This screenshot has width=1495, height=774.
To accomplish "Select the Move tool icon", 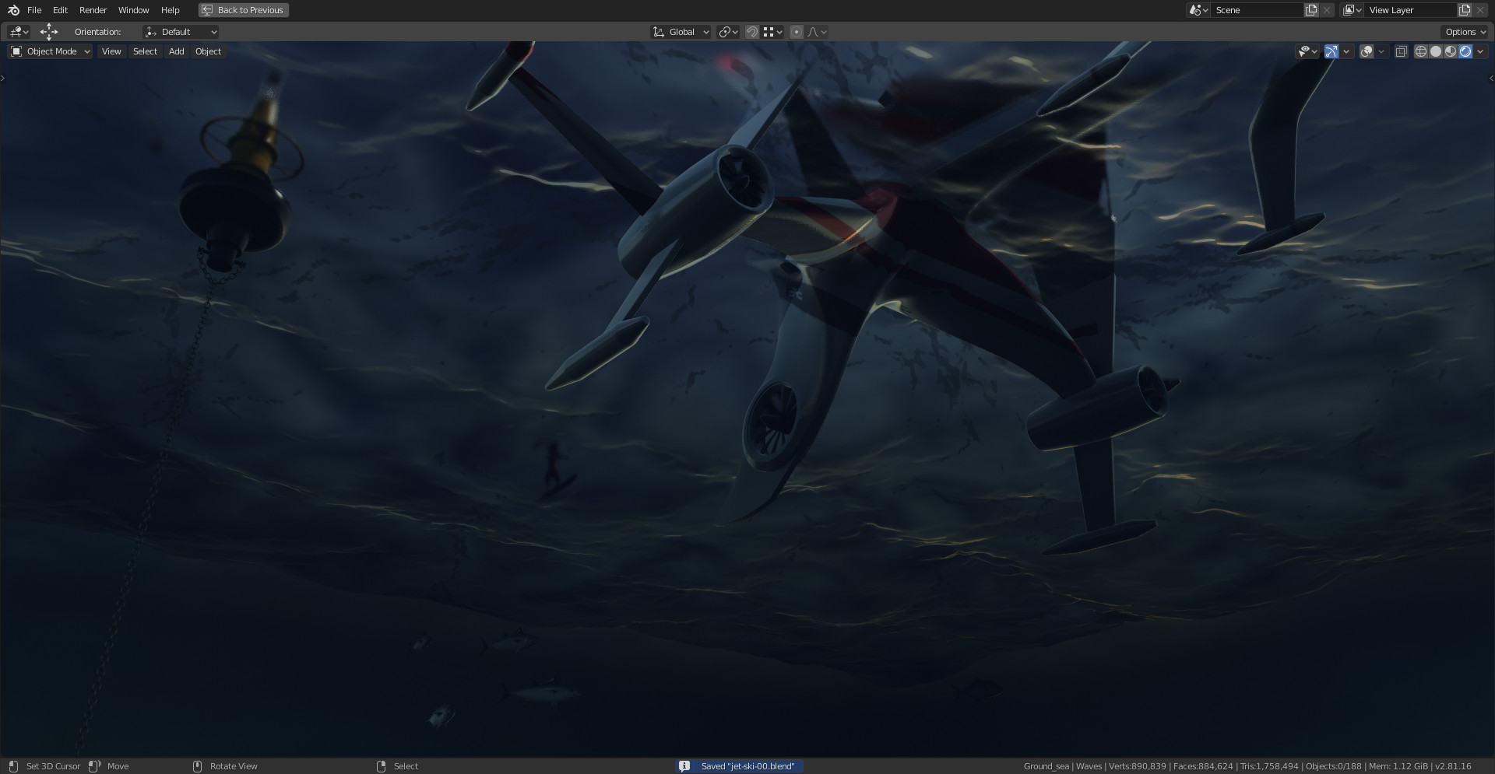I will click(x=49, y=32).
